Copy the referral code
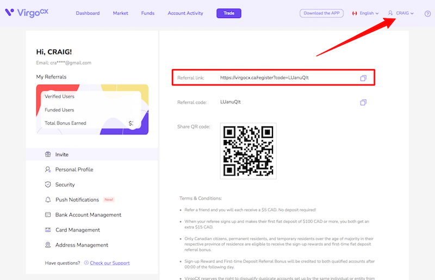 [x=363, y=102]
